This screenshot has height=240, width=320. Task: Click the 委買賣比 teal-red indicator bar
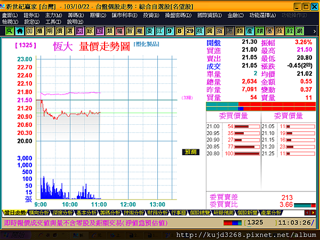click(x=305, y=205)
